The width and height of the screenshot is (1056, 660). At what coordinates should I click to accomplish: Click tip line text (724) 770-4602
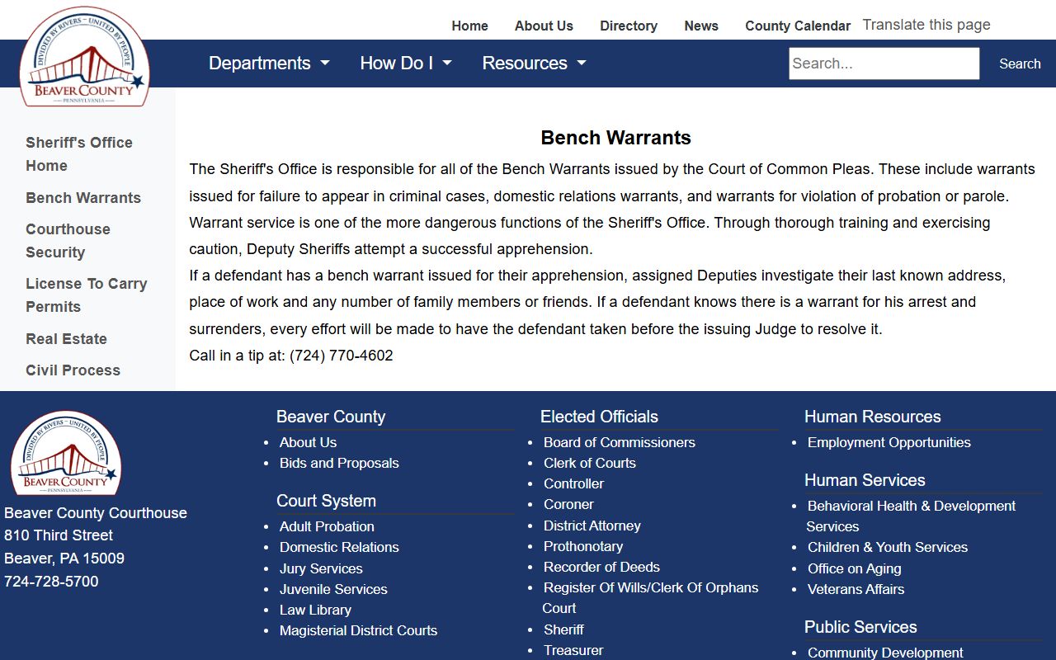[x=342, y=356]
